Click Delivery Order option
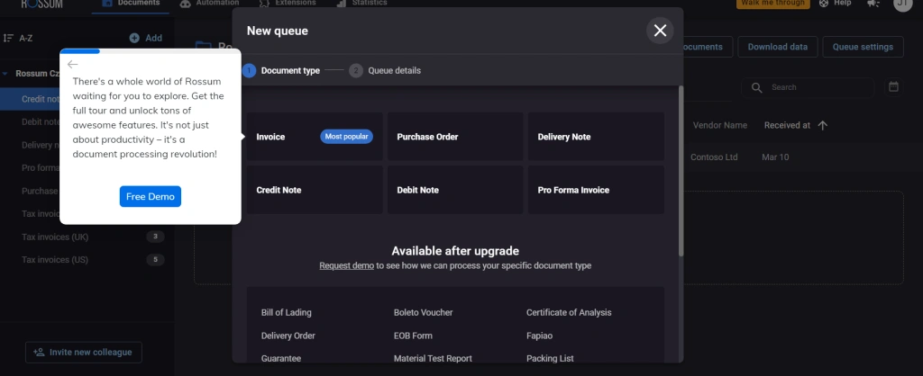923x376 pixels. pyautogui.click(x=288, y=336)
